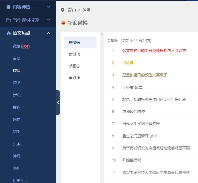
Task: Open the 北京一核酸检测点使用过期样本保存液 entry
Action: pos(154,99)
